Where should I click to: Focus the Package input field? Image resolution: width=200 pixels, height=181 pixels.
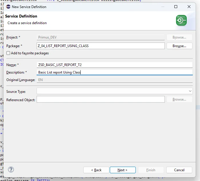(x=101, y=46)
